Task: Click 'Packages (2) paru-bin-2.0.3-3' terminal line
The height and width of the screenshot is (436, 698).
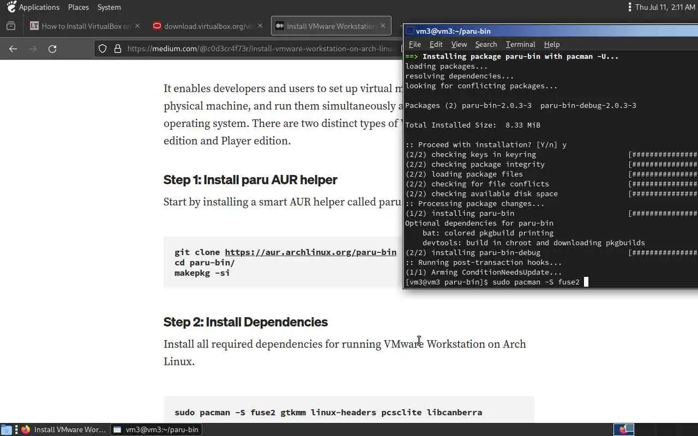Action: 521,105
